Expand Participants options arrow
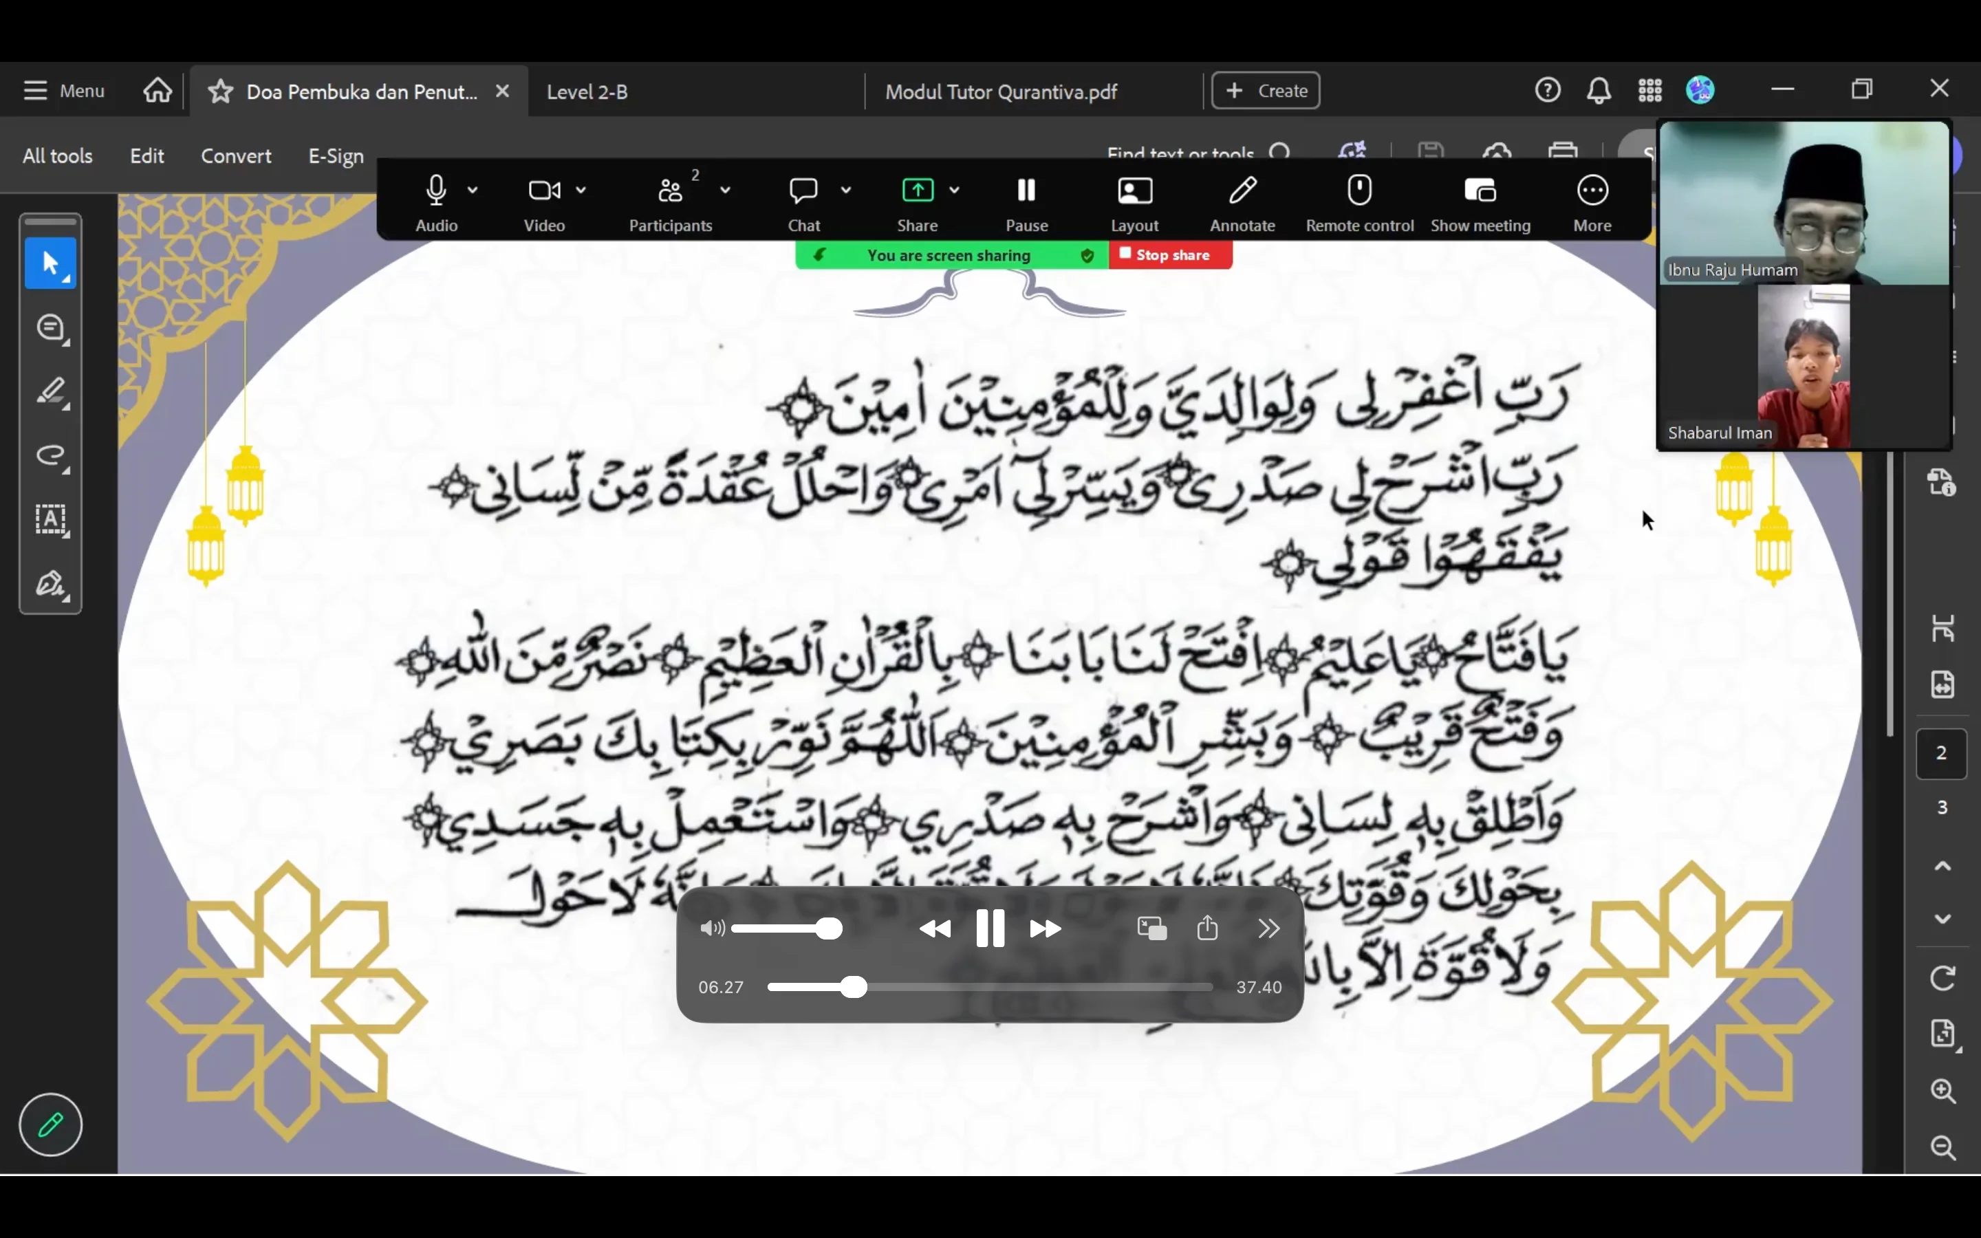 tap(725, 190)
